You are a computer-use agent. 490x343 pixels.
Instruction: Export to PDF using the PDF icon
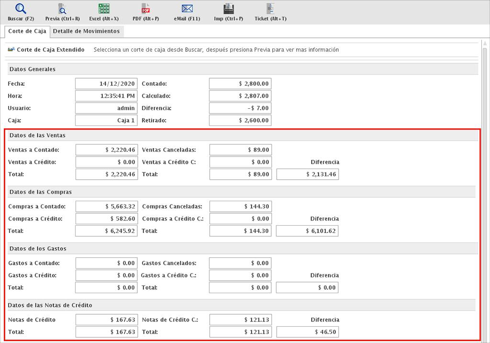coord(145,9)
